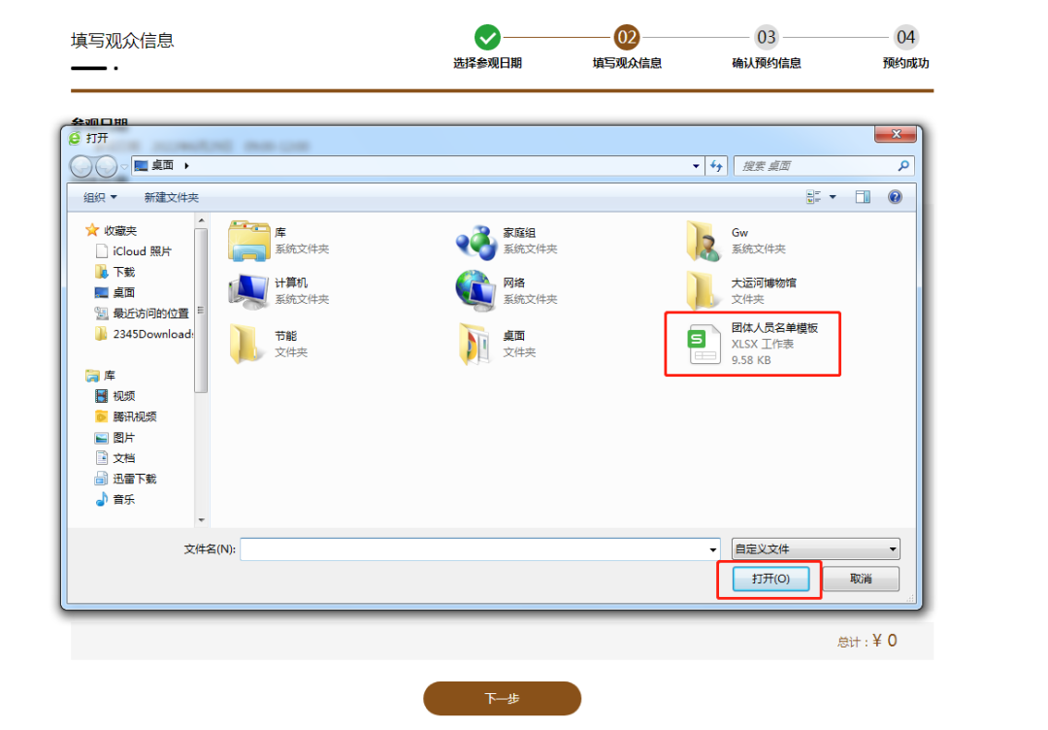The width and height of the screenshot is (1048, 730).
Task: Open the 网络 system folder
Action: pos(507,291)
